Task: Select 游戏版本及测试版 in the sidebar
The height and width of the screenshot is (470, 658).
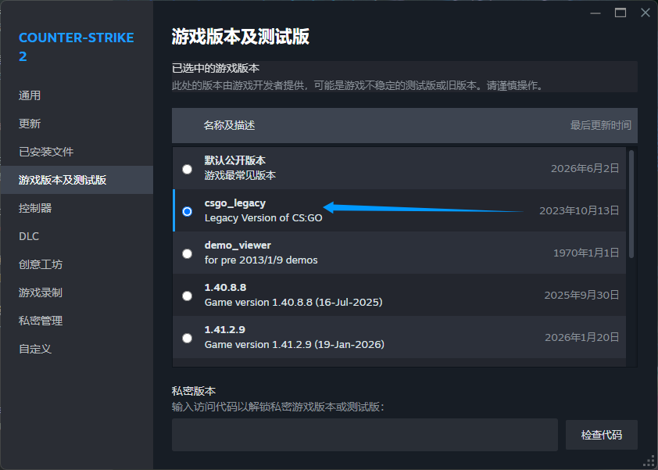Action: pyautogui.click(x=77, y=180)
